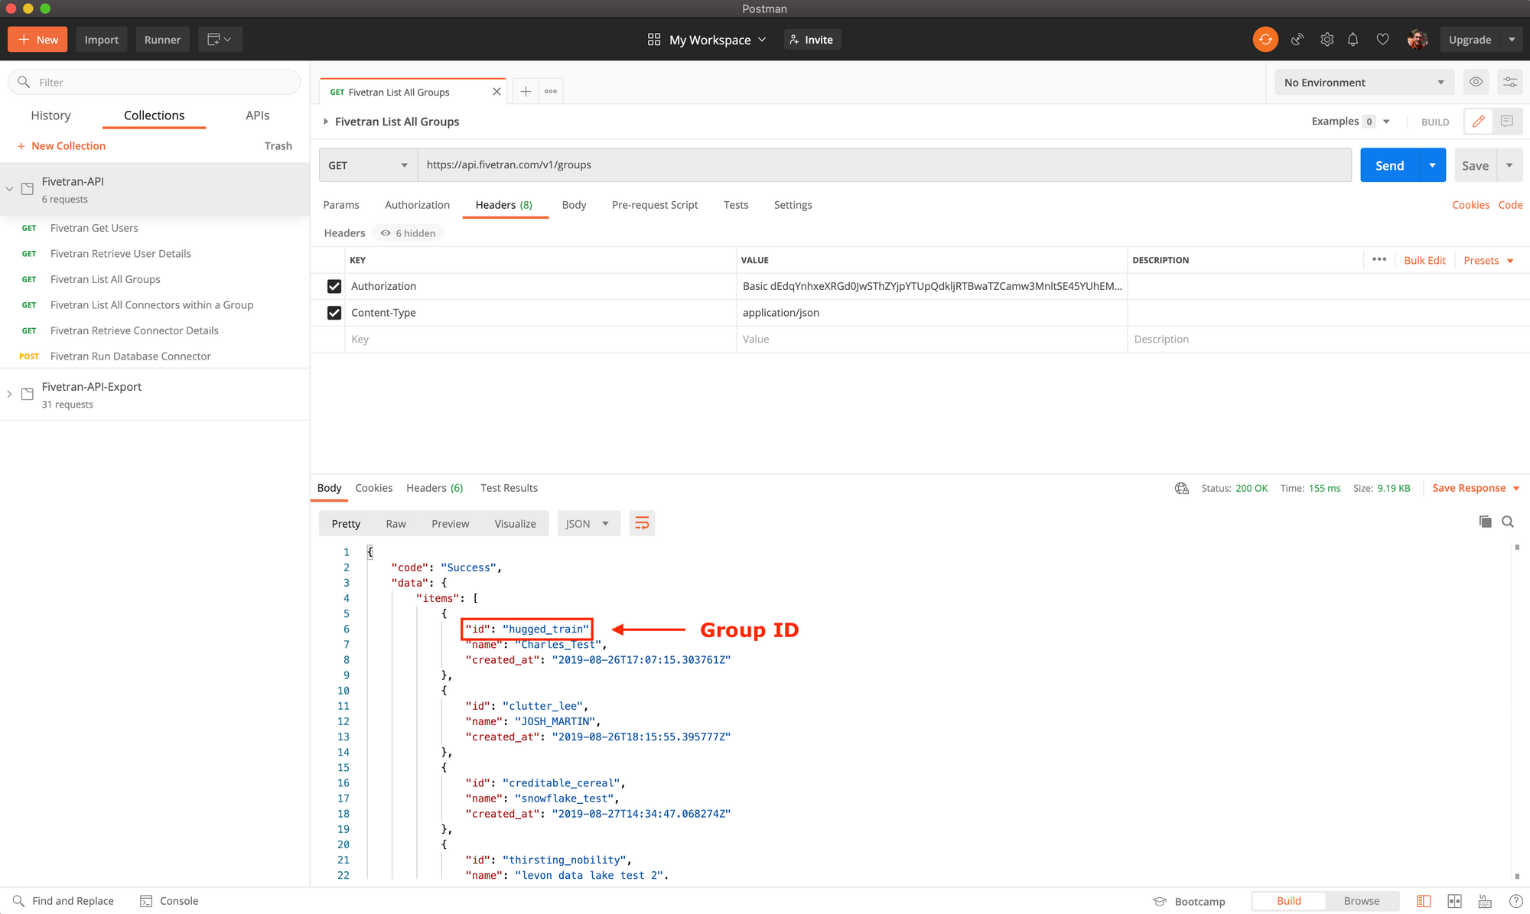The image size is (1530, 914).
Task: Open the request Body tab
Action: click(x=574, y=205)
